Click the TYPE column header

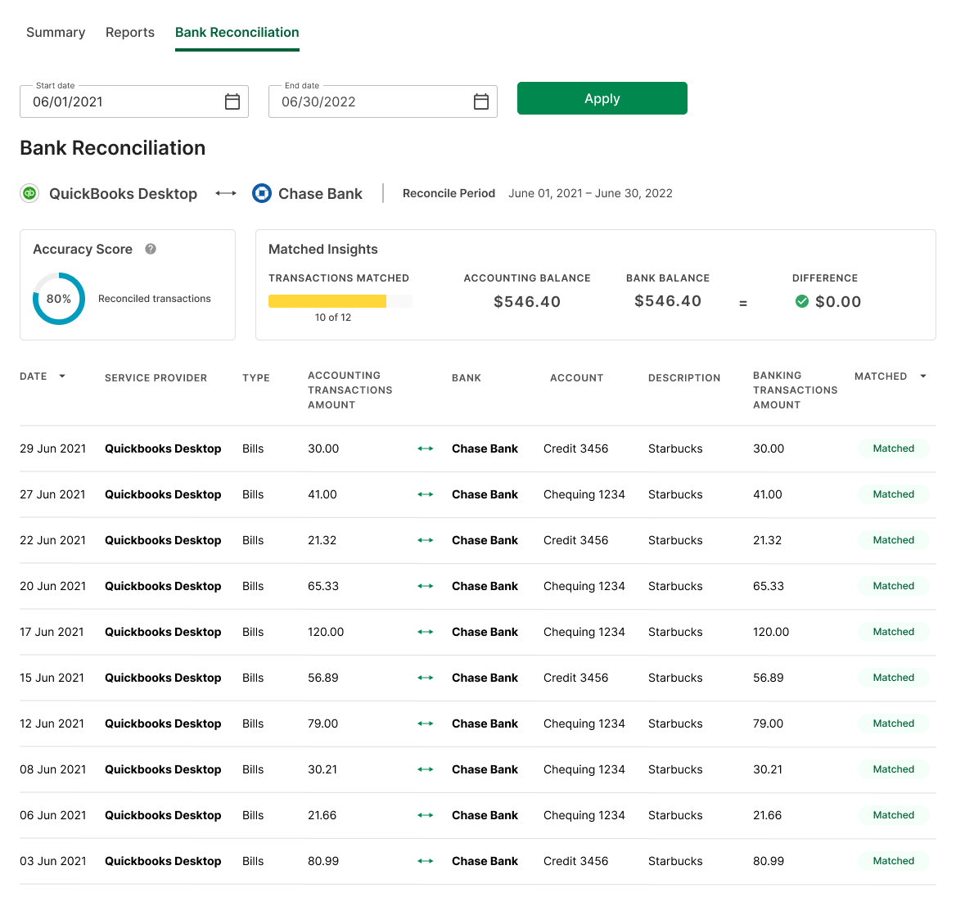[x=256, y=378]
